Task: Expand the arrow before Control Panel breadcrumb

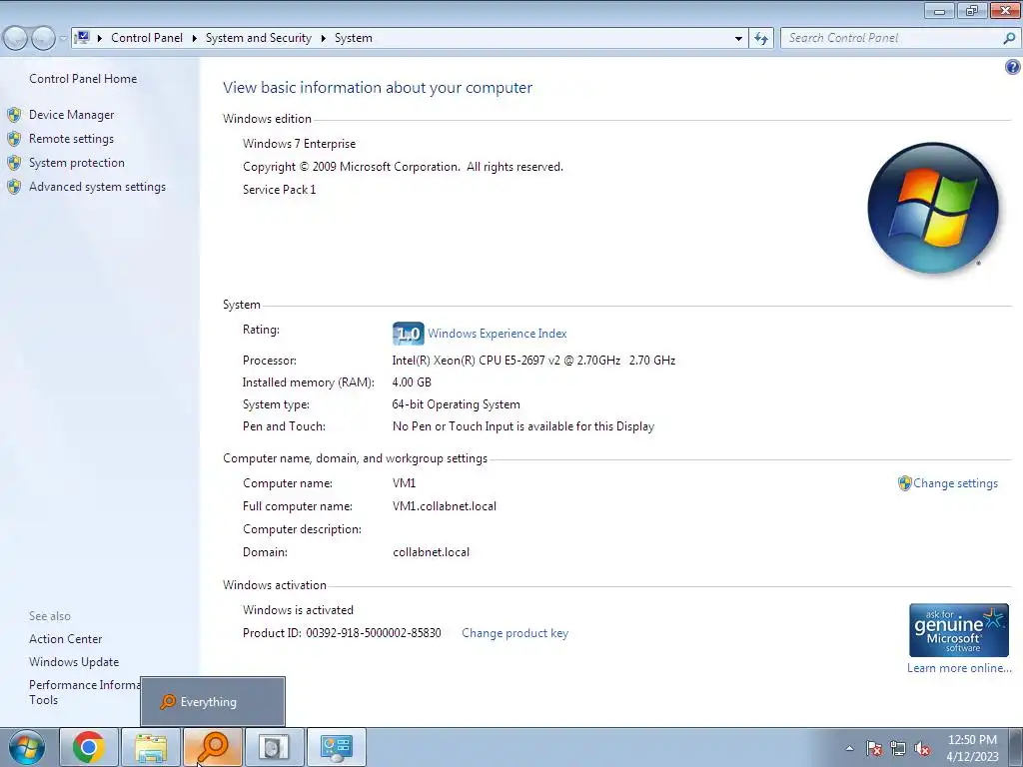Action: pyautogui.click(x=100, y=38)
